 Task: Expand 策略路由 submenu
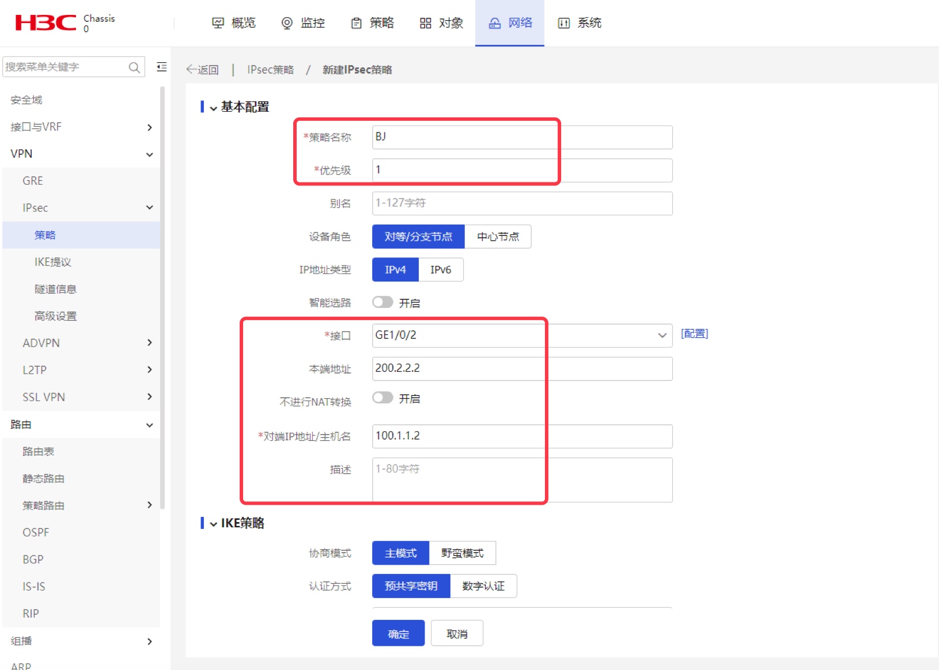pyautogui.click(x=149, y=505)
